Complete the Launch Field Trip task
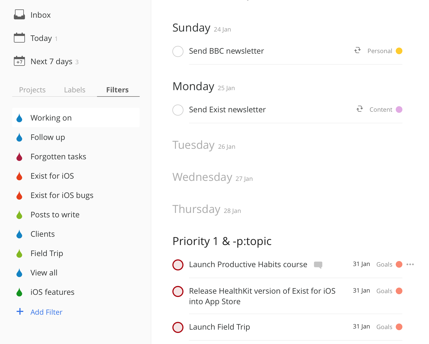This screenshot has height=344, width=429. (178, 327)
